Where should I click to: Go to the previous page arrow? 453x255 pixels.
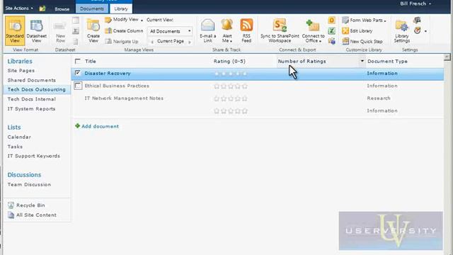(152, 42)
